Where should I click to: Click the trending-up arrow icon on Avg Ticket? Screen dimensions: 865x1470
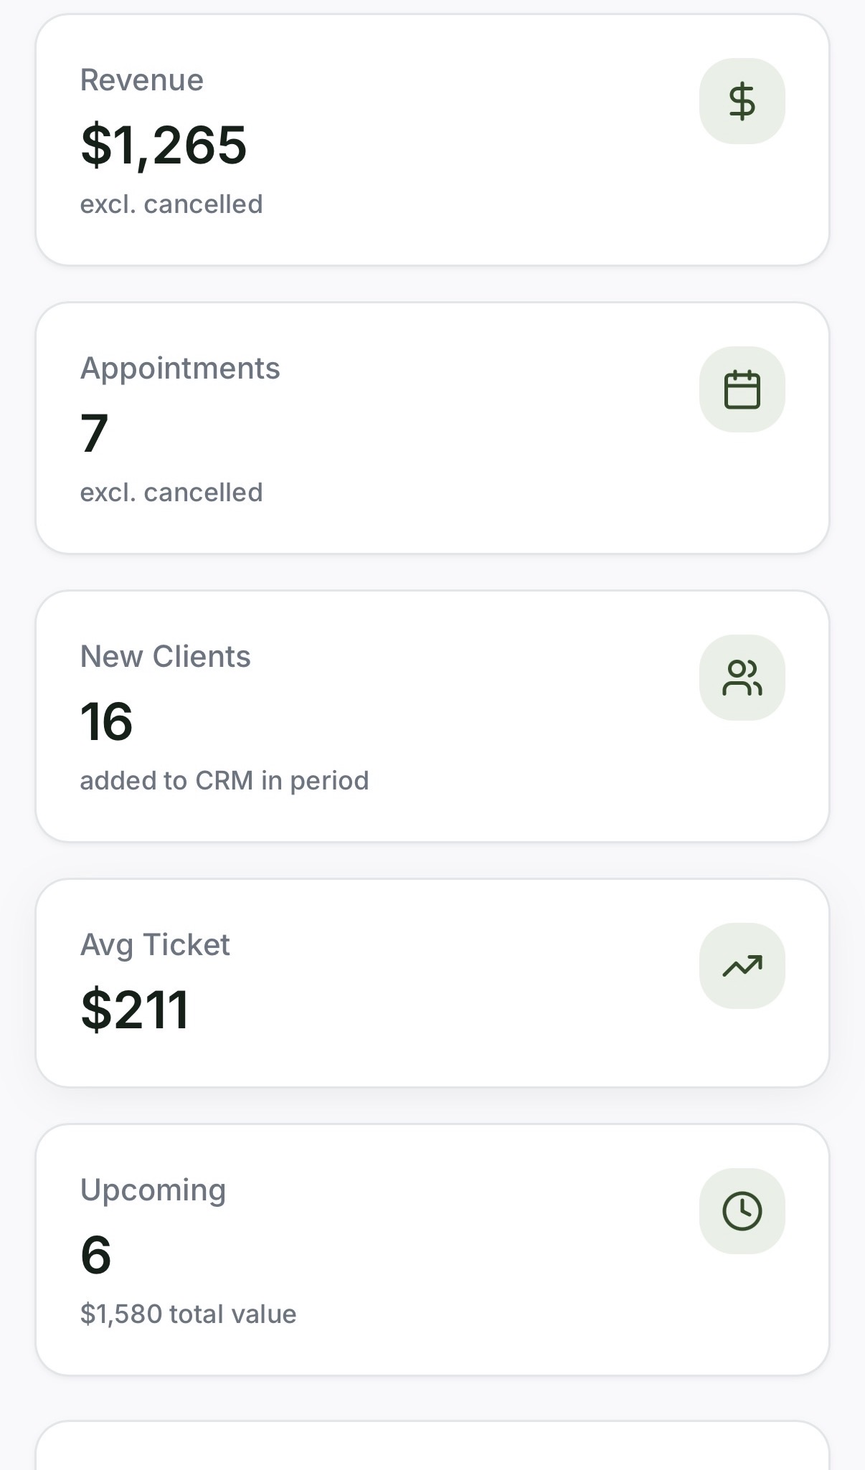pyautogui.click(x=742, y=966)
